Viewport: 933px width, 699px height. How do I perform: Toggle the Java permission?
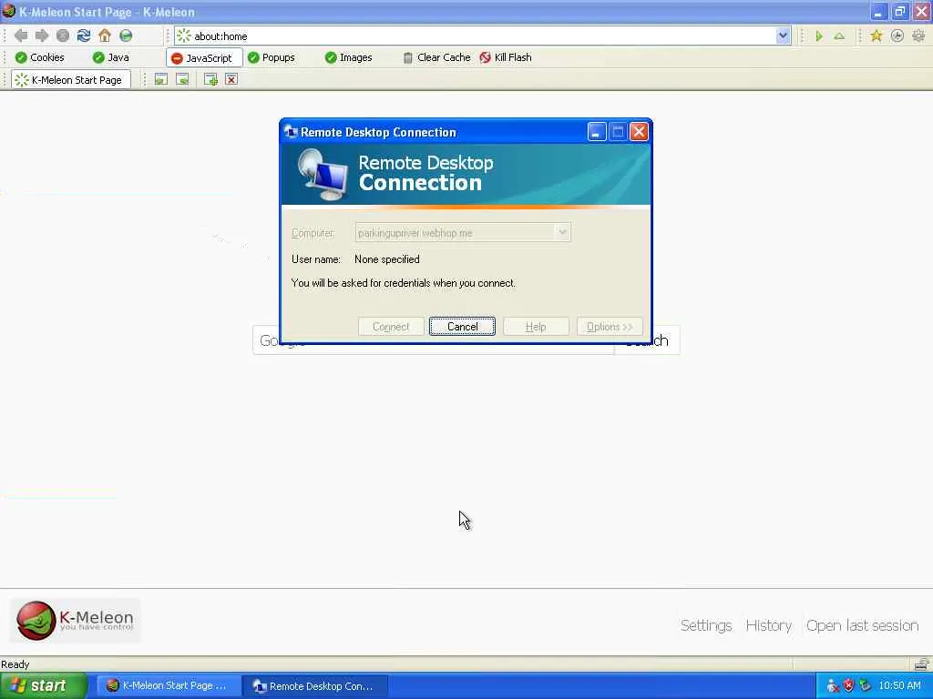[111, 57]
